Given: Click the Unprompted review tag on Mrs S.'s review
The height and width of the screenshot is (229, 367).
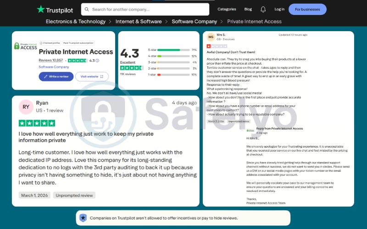Looking at the screenshot, I should coord(239,121).
